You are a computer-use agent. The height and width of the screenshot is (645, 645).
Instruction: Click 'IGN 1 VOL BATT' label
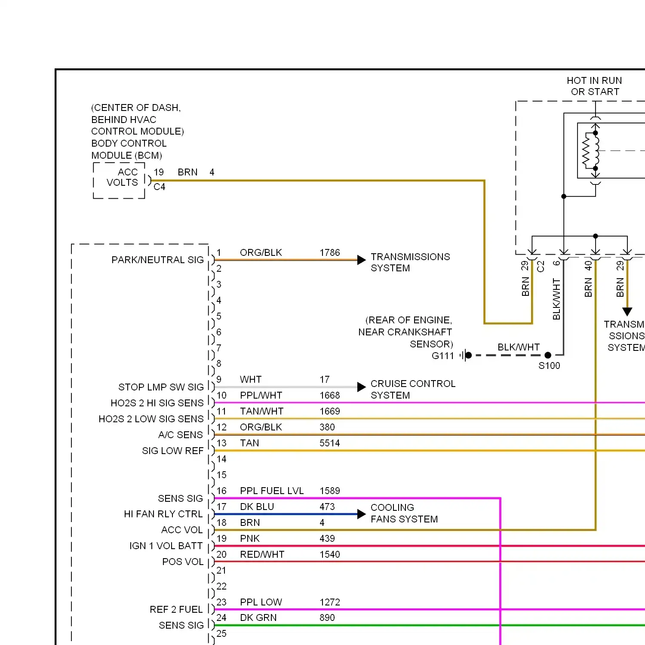click(166, 546)
